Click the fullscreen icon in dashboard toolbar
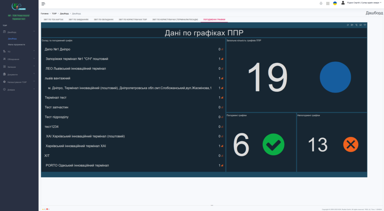The height and width of the screenshot is (211, 384). click(x=361, y=25)
